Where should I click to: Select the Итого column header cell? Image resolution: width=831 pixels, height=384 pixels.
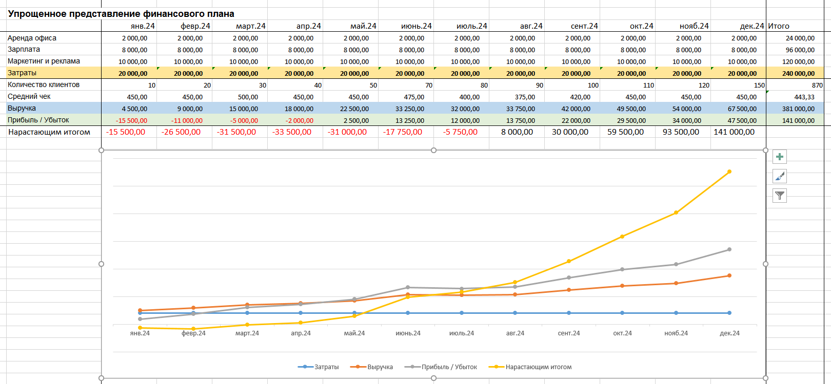tap(795, 26)
